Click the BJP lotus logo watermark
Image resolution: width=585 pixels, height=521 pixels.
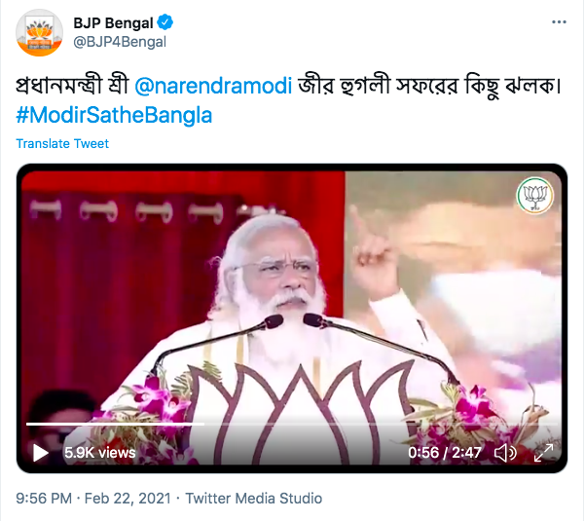pos(535,196)
